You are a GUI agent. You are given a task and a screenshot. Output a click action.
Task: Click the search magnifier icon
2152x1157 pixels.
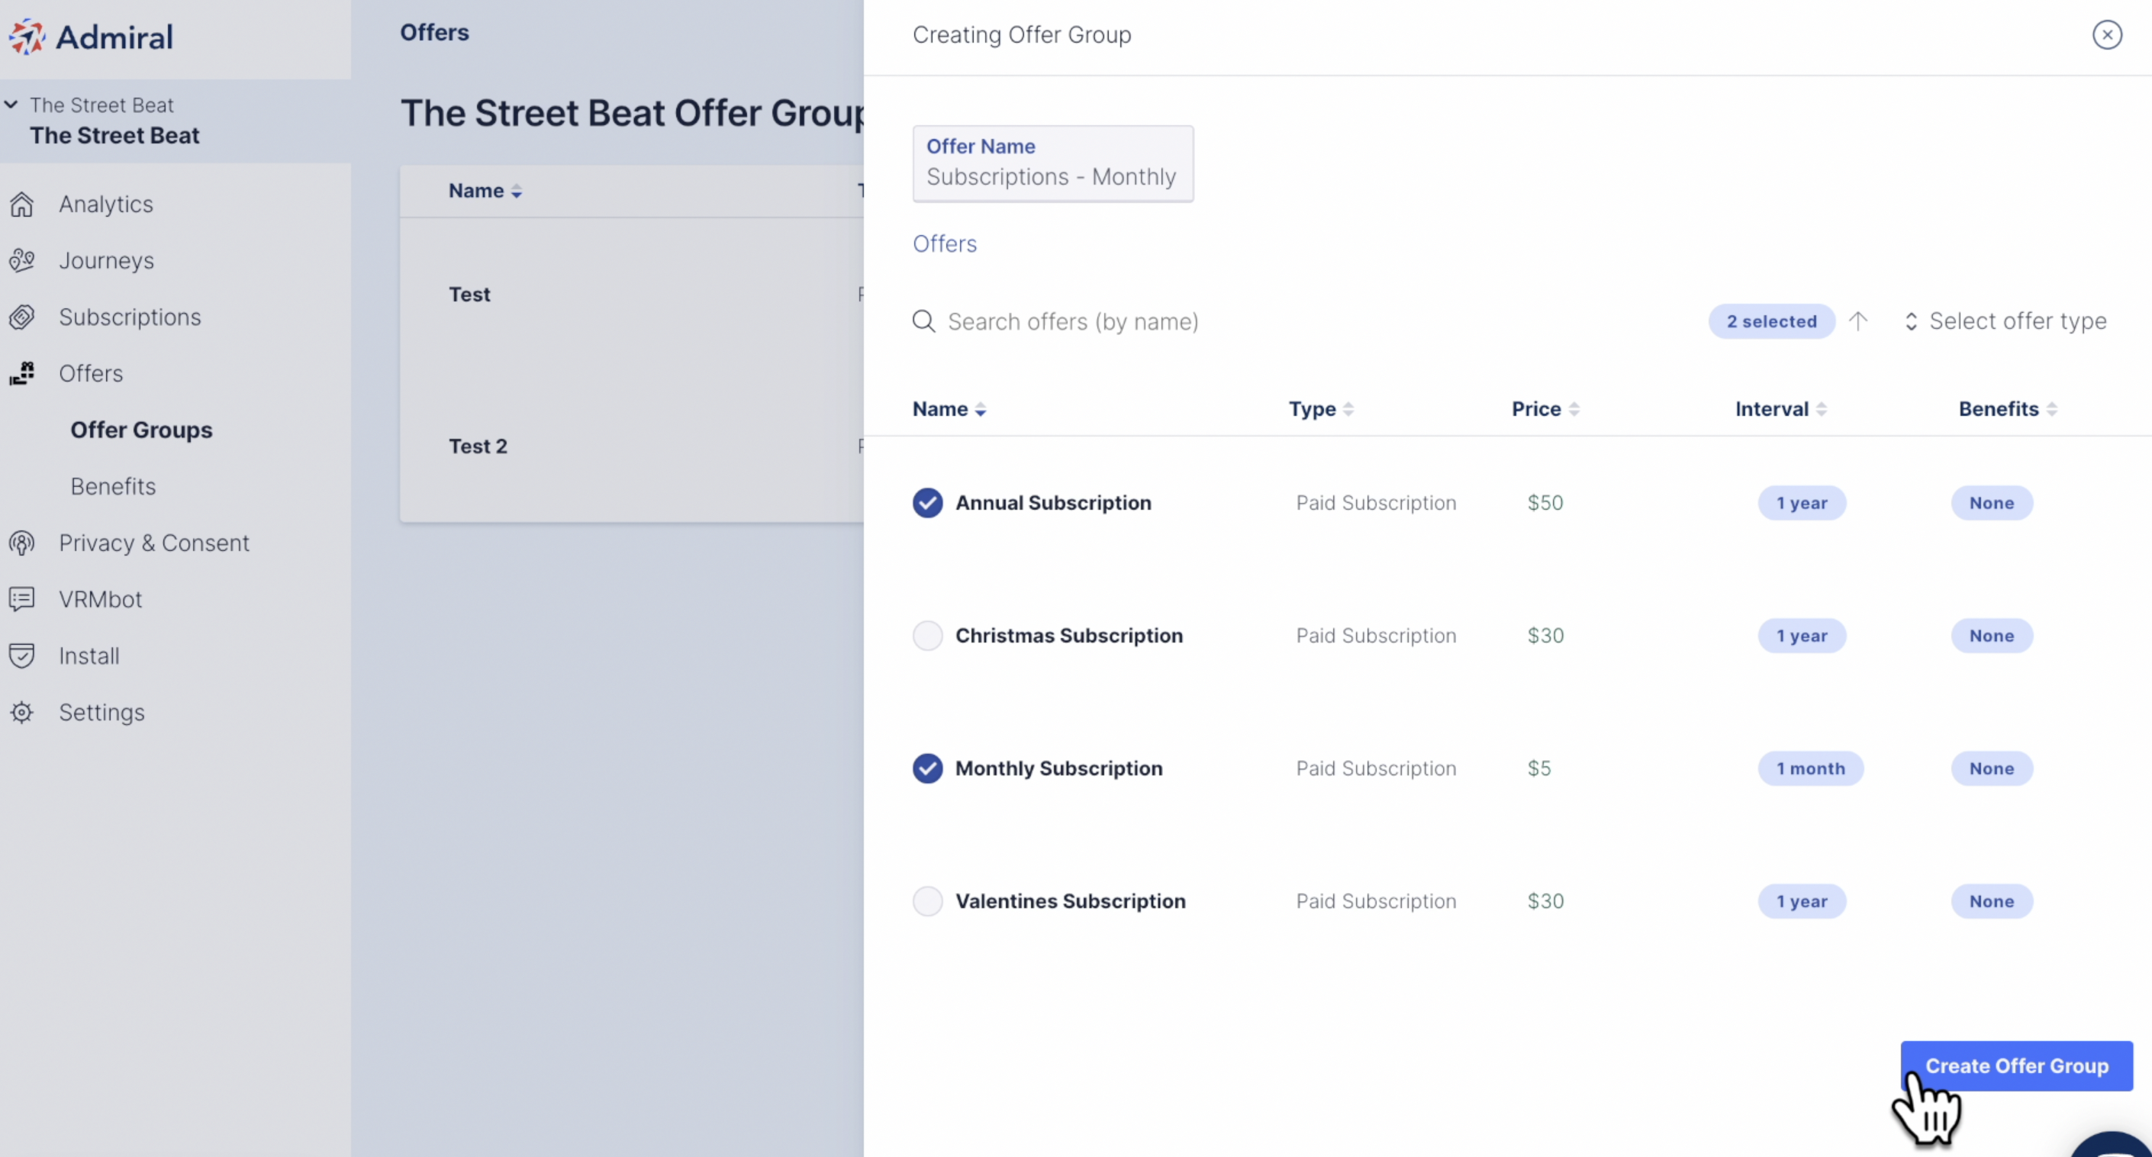coord(924,321)
